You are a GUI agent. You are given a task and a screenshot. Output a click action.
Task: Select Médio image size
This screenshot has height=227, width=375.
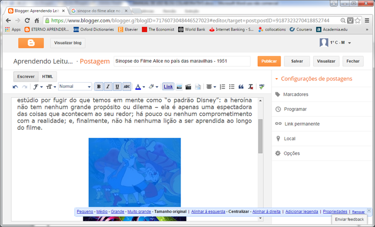102,212
